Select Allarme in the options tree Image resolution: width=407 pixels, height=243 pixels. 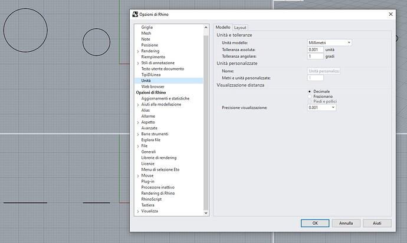(148, 116)
